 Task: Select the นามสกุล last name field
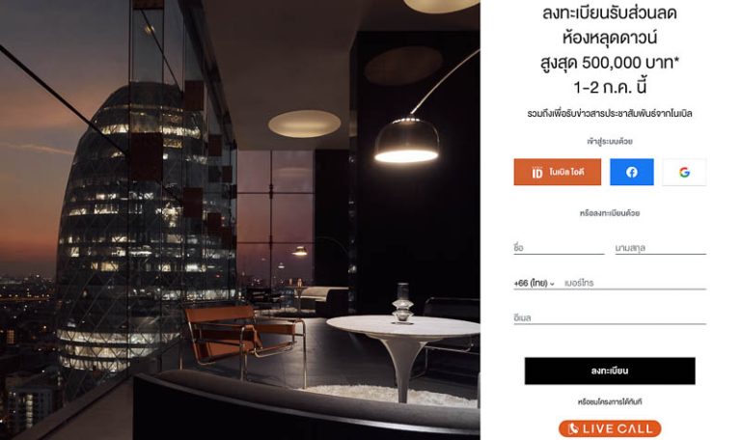660,248
